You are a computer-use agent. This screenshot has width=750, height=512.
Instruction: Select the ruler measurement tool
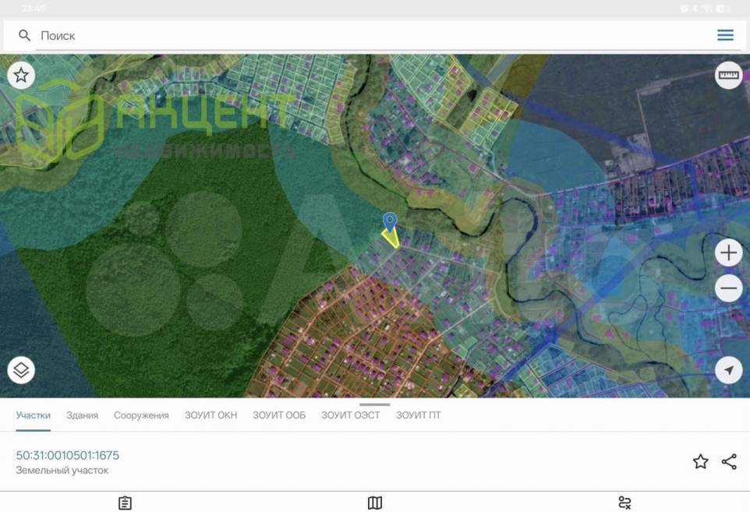pos(728,76)
